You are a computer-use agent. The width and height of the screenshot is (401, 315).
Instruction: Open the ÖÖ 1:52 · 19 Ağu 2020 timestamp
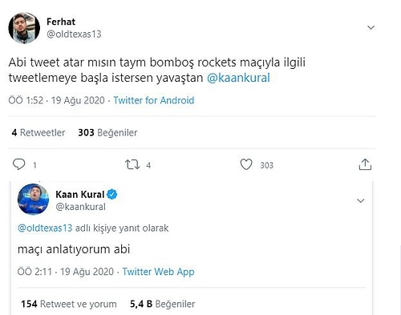[56, 100]
